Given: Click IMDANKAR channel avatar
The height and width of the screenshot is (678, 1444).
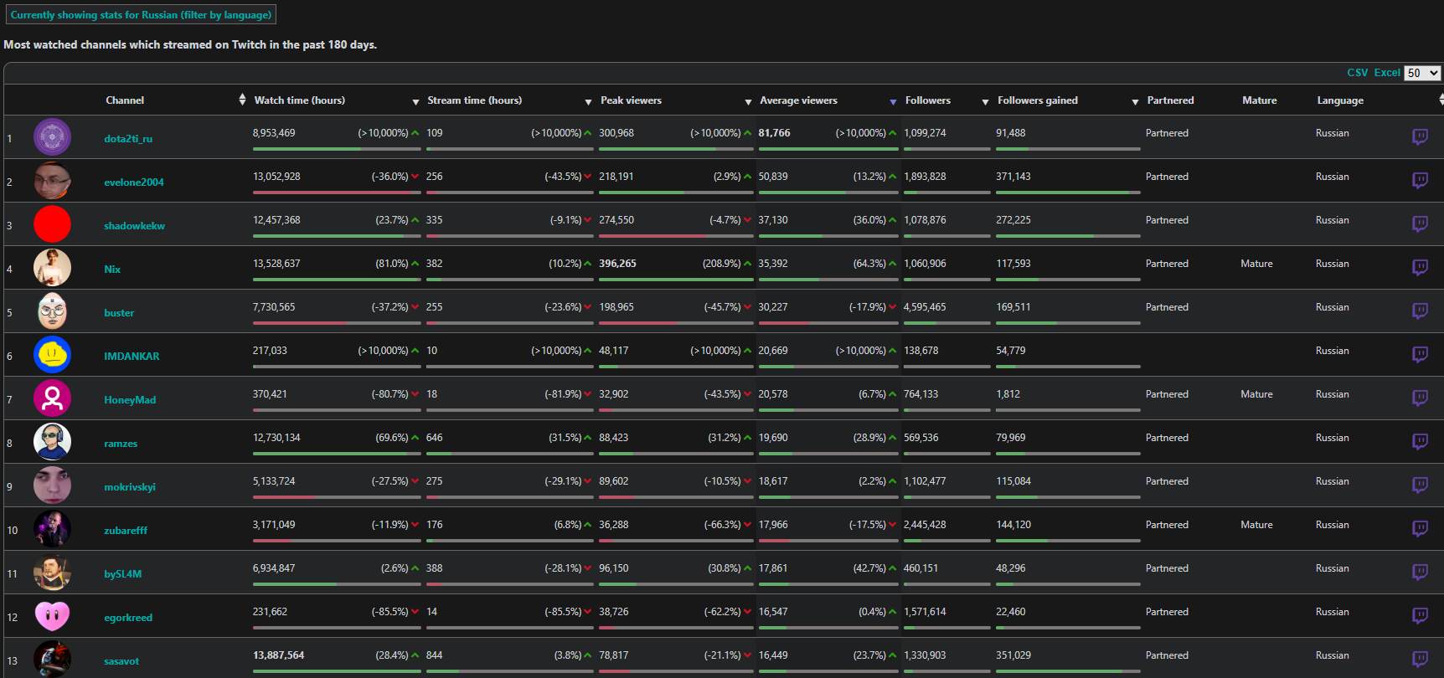Looking at the screenshot, I should tap(52, 355).
